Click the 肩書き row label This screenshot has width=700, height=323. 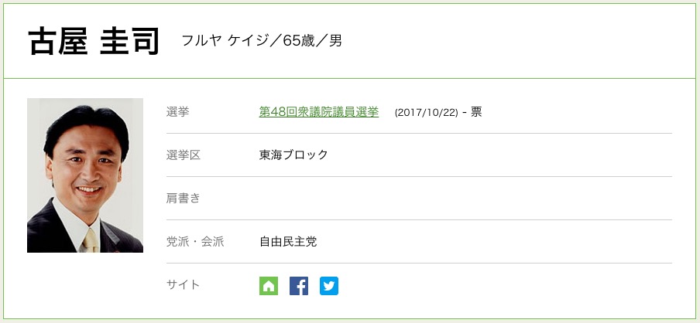tap(184, 199)
